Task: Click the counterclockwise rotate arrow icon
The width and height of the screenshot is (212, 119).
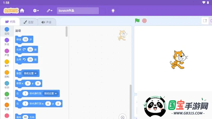Action: (24, 59)
